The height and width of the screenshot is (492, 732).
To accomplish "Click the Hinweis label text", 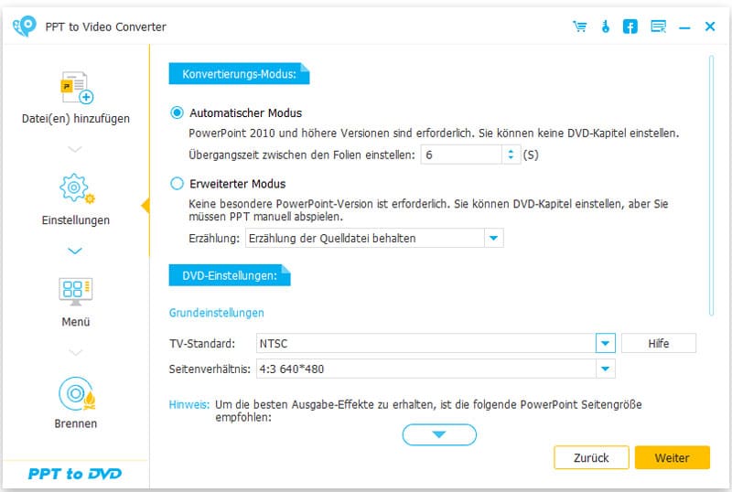I will 189,404.
